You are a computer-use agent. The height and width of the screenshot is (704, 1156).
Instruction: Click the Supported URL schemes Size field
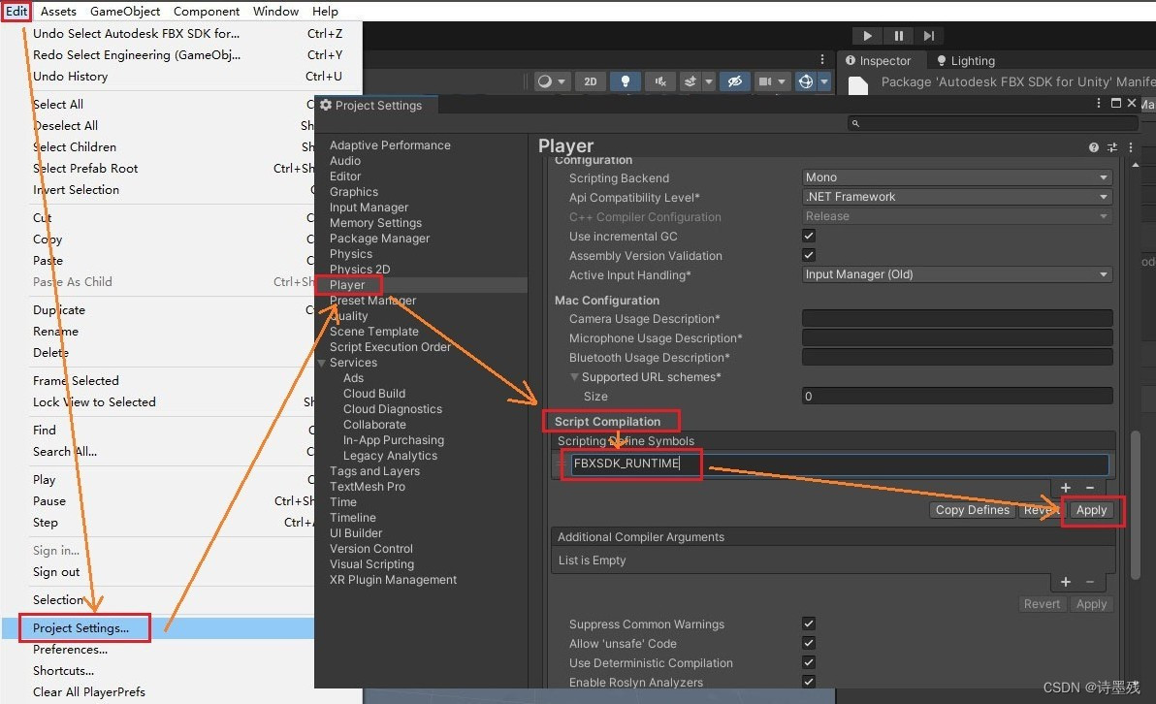[x=957, y=396]
